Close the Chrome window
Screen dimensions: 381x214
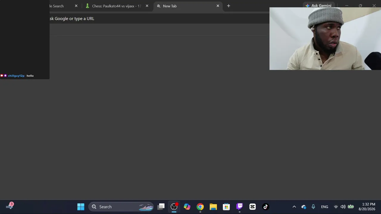coord(374,6)
